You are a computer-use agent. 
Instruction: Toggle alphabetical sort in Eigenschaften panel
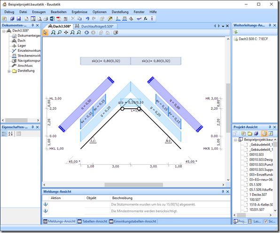tap(10, 134)
